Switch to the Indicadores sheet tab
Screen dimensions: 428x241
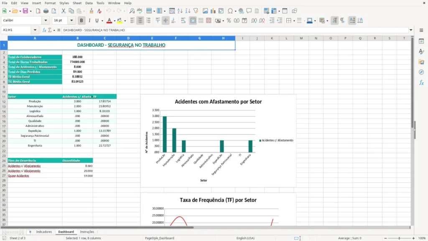coord(44,232)
